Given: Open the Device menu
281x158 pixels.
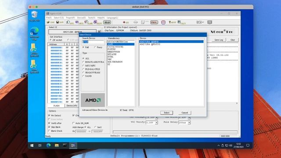Looking at the screenshot, I should click(x=81, y=18).
